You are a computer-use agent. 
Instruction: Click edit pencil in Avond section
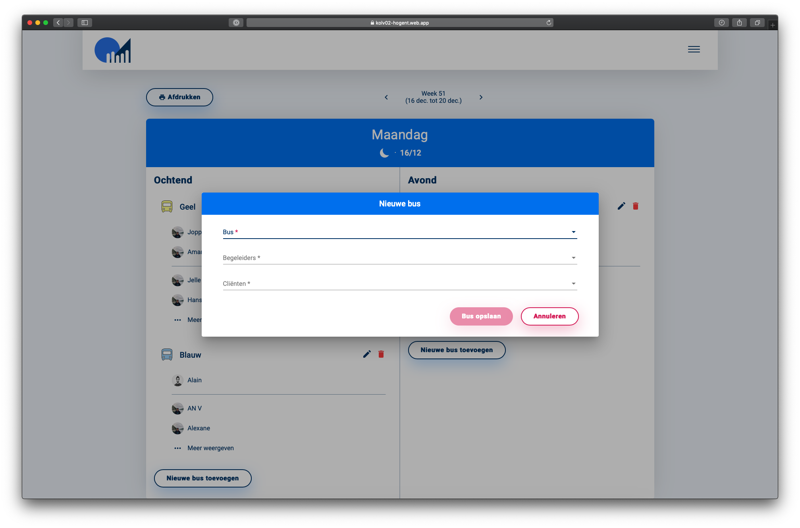[621, 206]
